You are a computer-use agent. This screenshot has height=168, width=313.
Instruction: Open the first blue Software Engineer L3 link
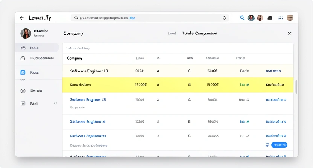[x=88, y=100]
